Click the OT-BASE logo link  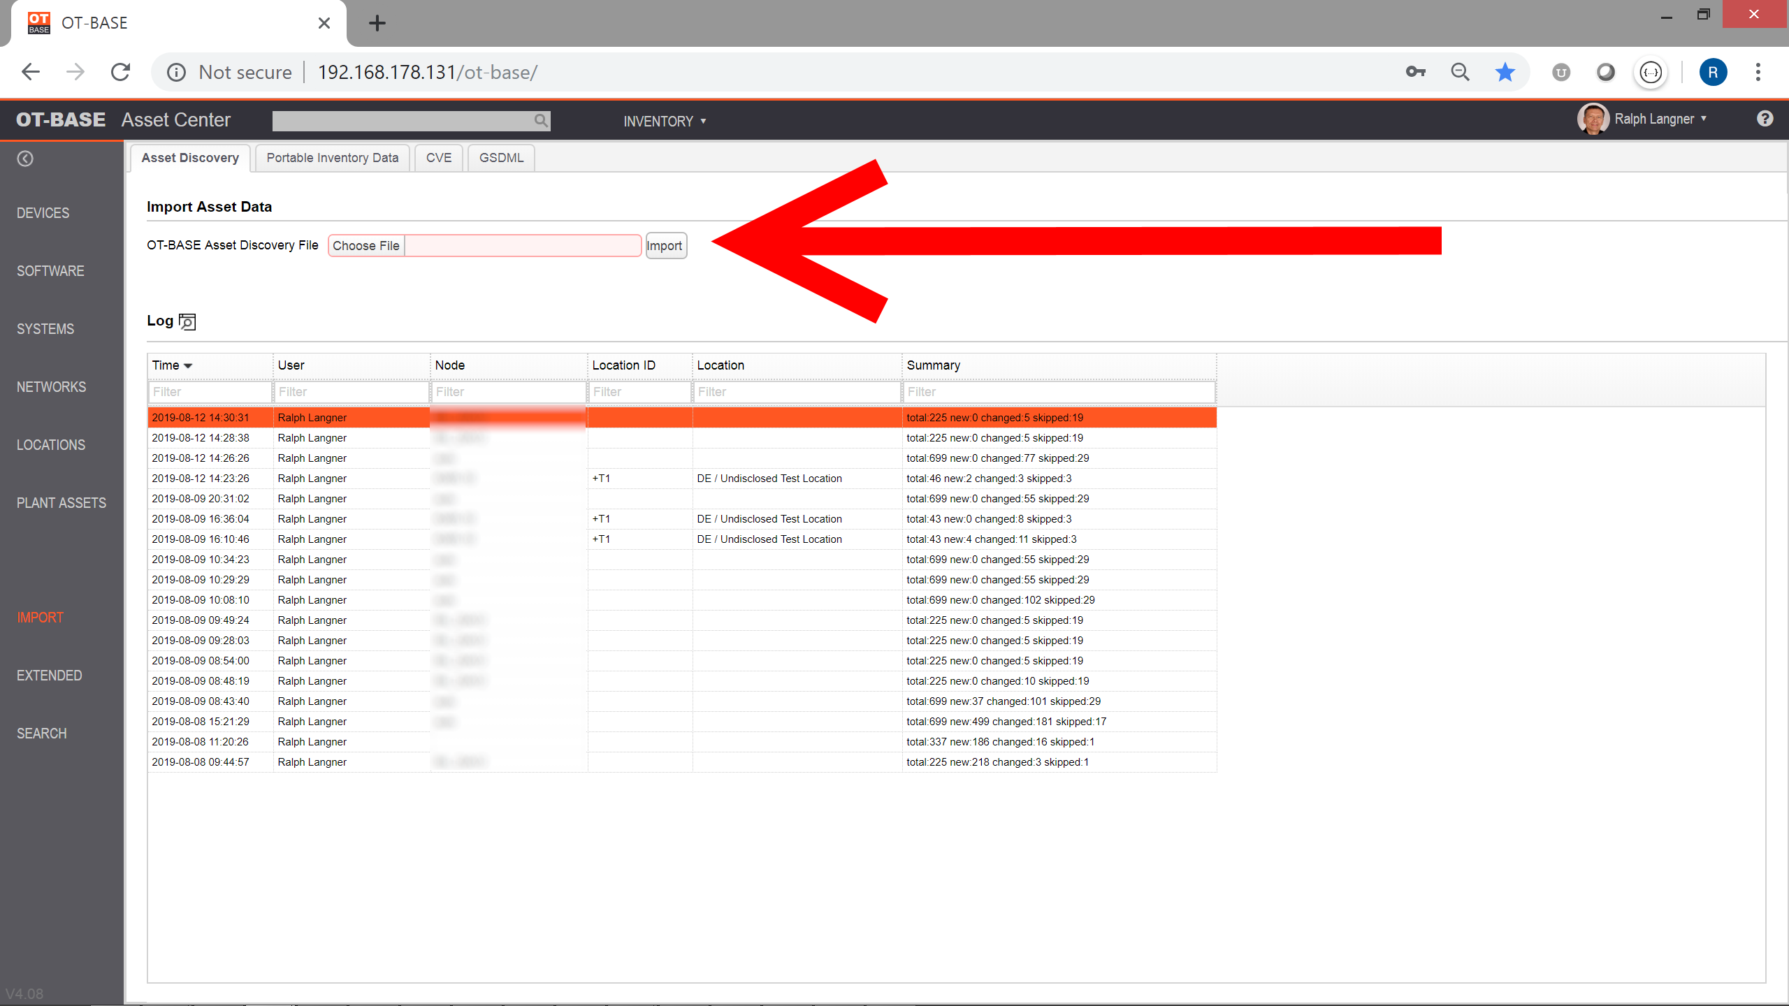point(61,119)
